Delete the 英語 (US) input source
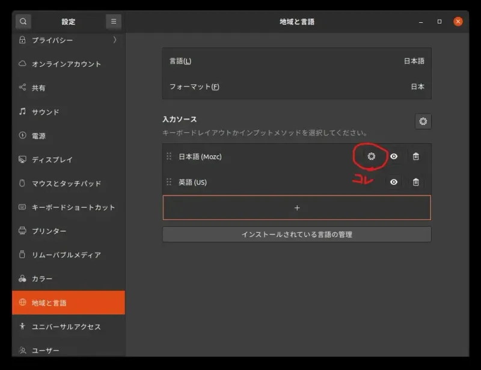This screenshot has width=481, height=370. 415,182
